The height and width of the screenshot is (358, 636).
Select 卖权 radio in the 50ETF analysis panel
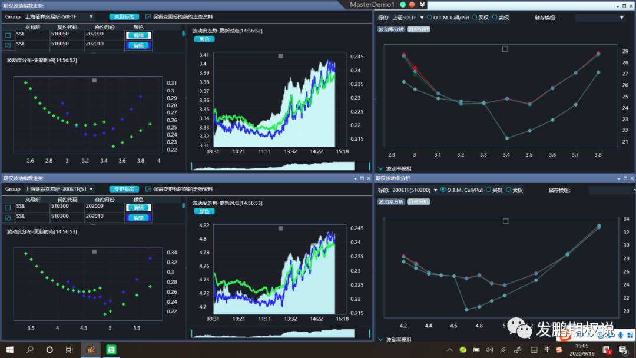[495, 18]
